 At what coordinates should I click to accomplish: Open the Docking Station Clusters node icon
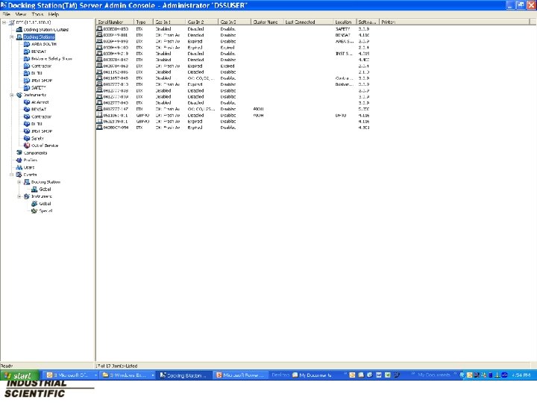click(19, 29)
